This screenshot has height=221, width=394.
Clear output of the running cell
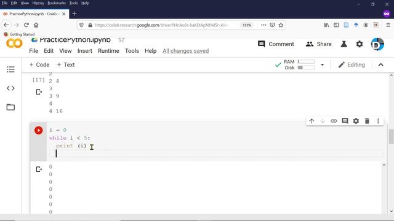click(x=39, y=169)
